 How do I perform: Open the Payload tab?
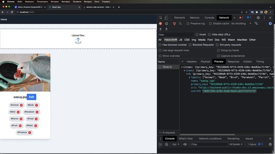[205, 62]
